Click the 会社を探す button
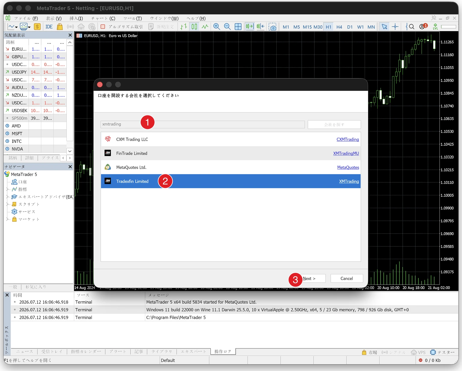462x371 pixels. (x=334, y=124)
